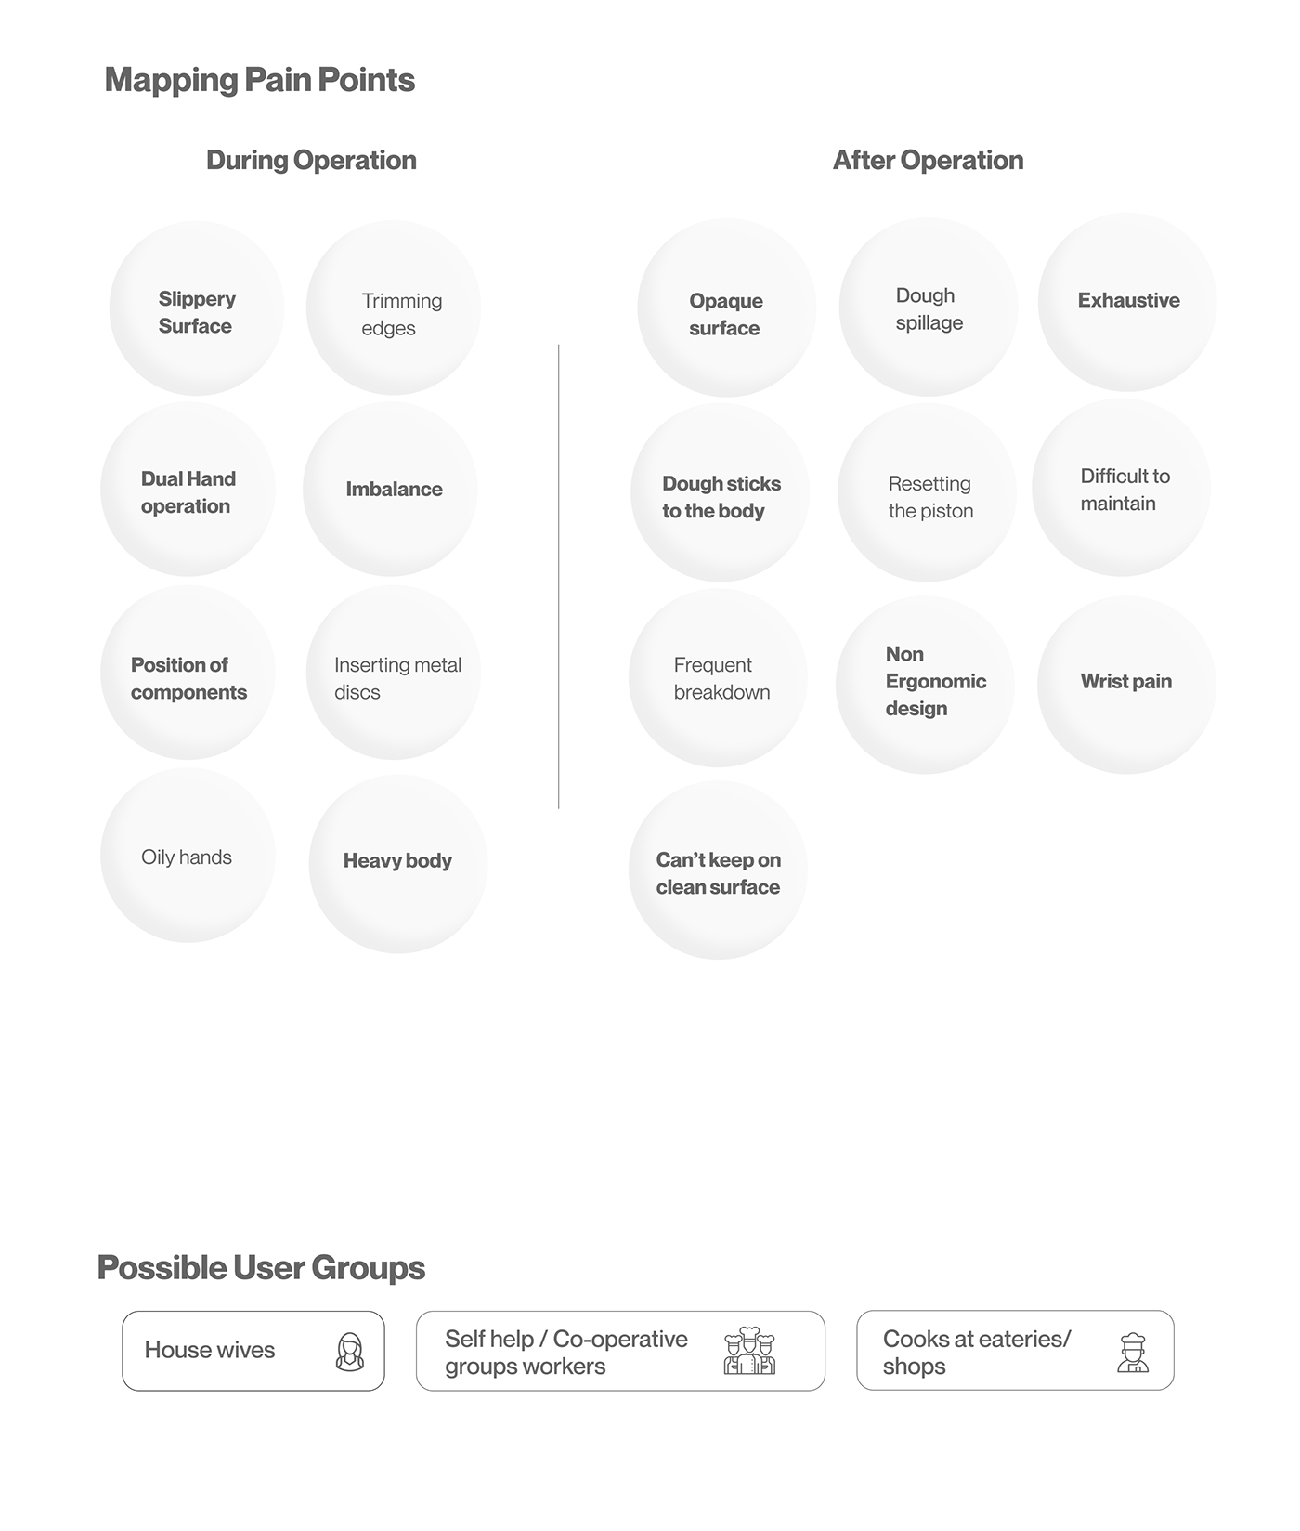1300x1531 pixels.
Task: Click the After Operation heading
Action: [928, 161]
